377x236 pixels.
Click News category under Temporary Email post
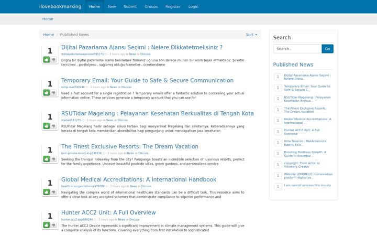113,87
